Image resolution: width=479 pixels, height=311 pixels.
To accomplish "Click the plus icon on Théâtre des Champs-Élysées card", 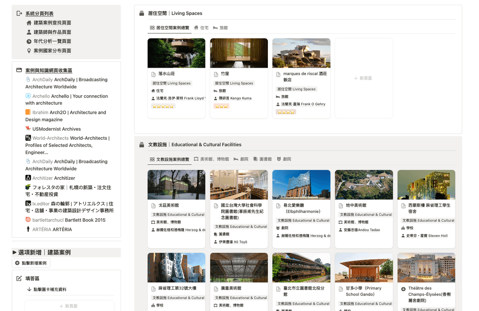I will 403,289.
